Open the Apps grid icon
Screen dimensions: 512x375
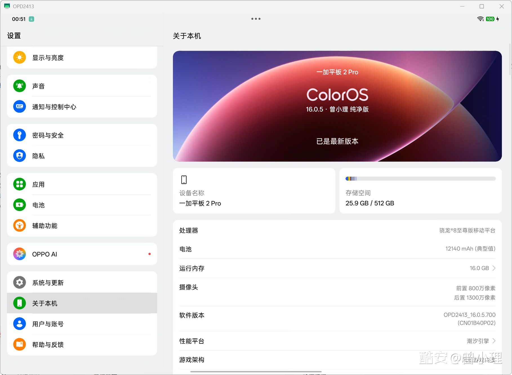tap(19, 184)
